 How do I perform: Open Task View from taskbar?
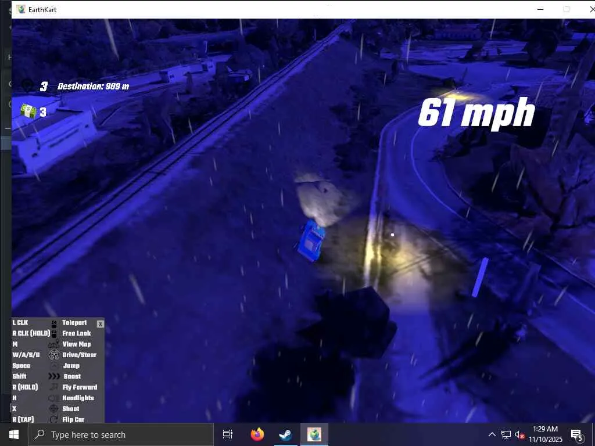(x=228, y=434)
